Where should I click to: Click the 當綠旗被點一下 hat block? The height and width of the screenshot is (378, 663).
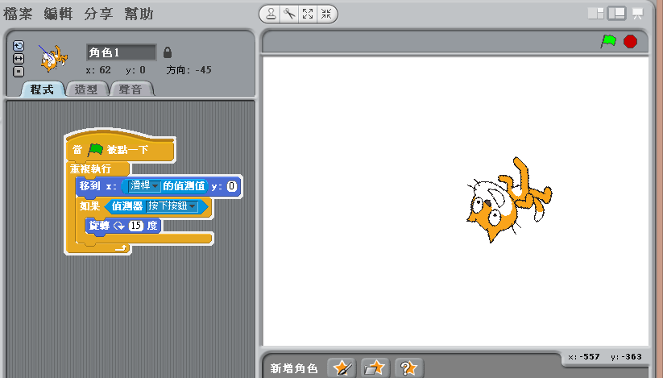(121, 149)
